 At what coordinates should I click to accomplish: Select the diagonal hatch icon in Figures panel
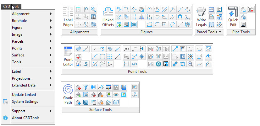click(141, 9)
